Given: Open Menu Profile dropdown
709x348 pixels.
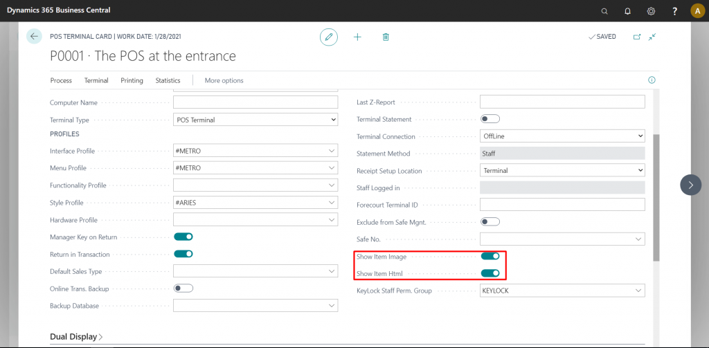Looking at the screenshot, I should pyautogui.click(x=332, y=167).
